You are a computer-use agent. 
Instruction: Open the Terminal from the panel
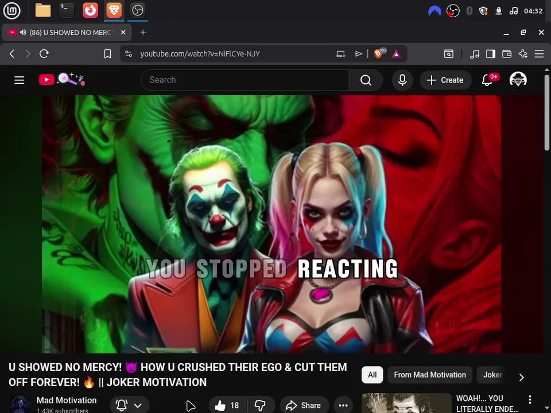tap(67, 10)
